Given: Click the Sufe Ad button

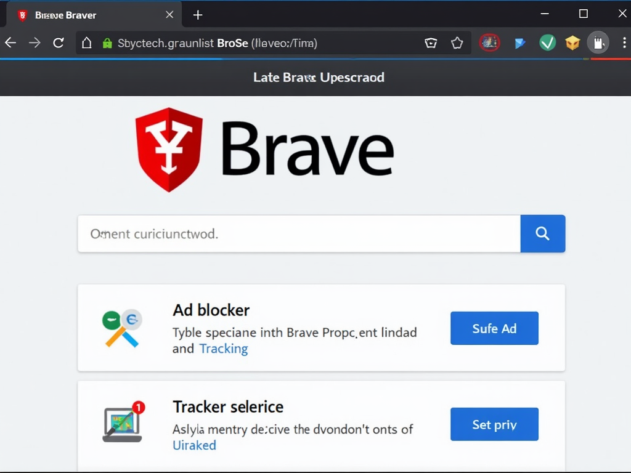Looking at the screenshot, I should tap(494, 328).
